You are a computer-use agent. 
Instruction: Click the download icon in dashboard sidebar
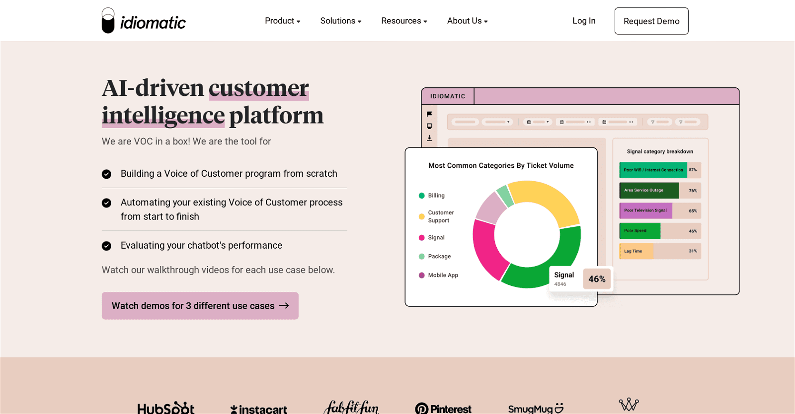click(x=429, y=138)
